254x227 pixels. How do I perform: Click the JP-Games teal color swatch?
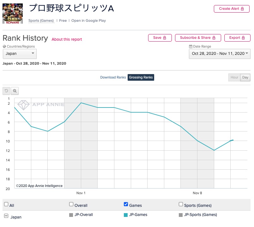click(x=126, y=215)
